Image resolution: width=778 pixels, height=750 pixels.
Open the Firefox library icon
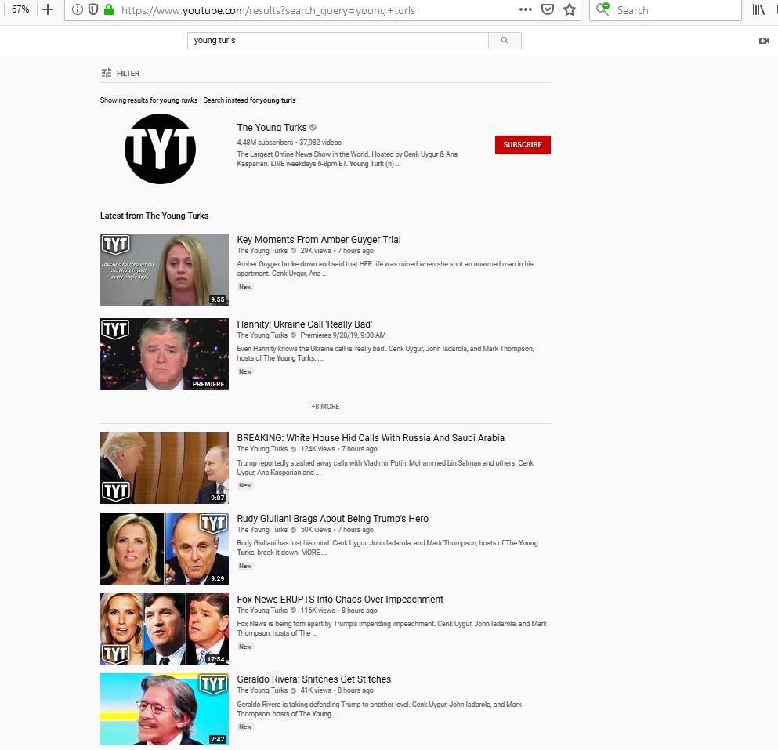pos(758,9)
